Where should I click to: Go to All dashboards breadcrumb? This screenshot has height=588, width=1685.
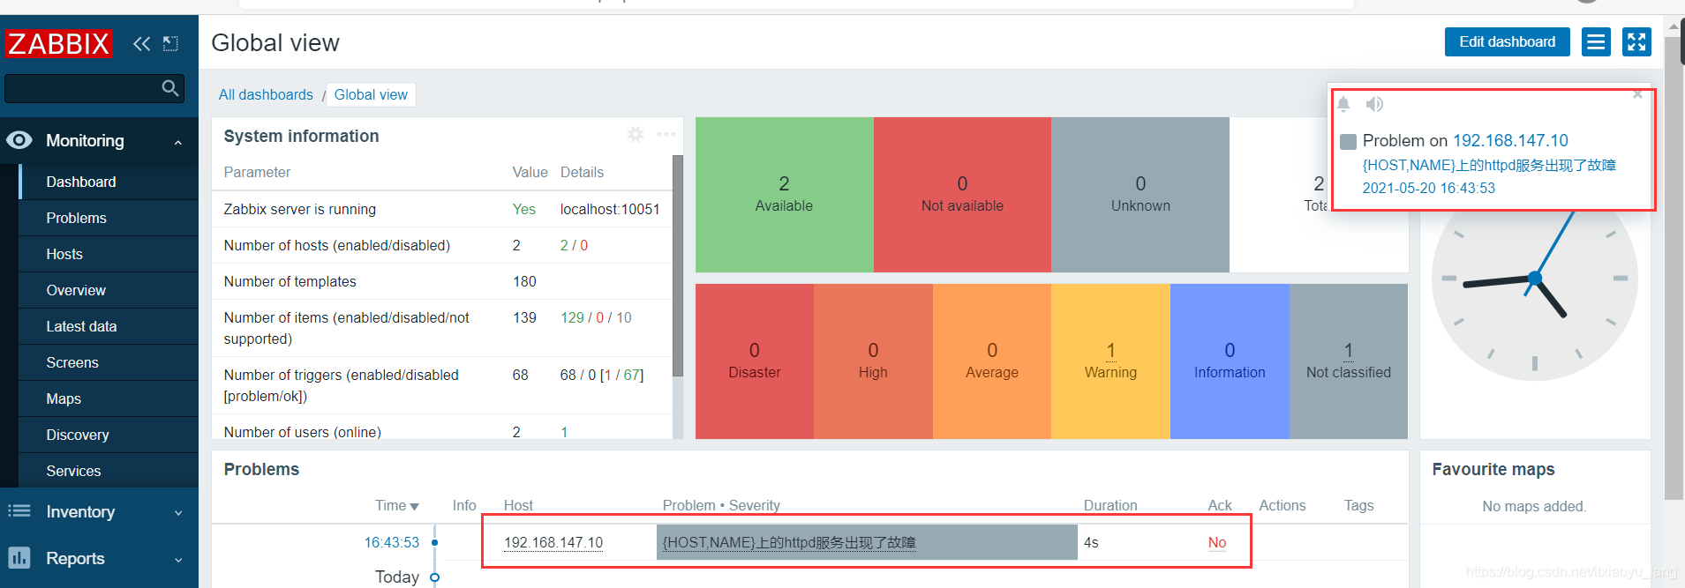(x=266, y=94)
